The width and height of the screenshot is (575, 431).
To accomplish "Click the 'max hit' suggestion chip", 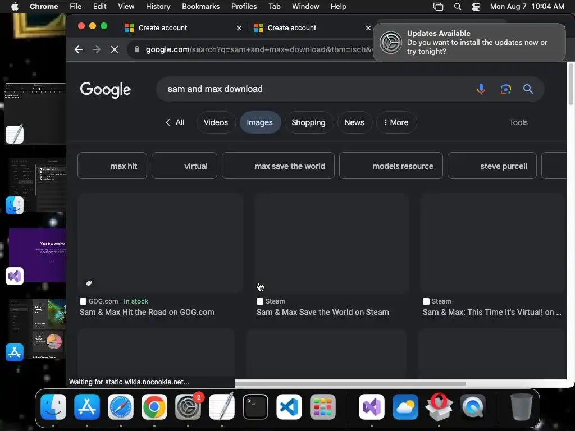I will click(x=112, y=166).
